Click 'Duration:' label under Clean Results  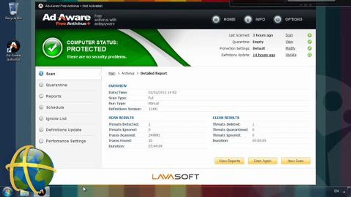click(x=220, y=141)
